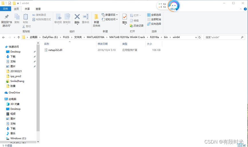Open recent locations dropdown arrow

pos(14,37)
